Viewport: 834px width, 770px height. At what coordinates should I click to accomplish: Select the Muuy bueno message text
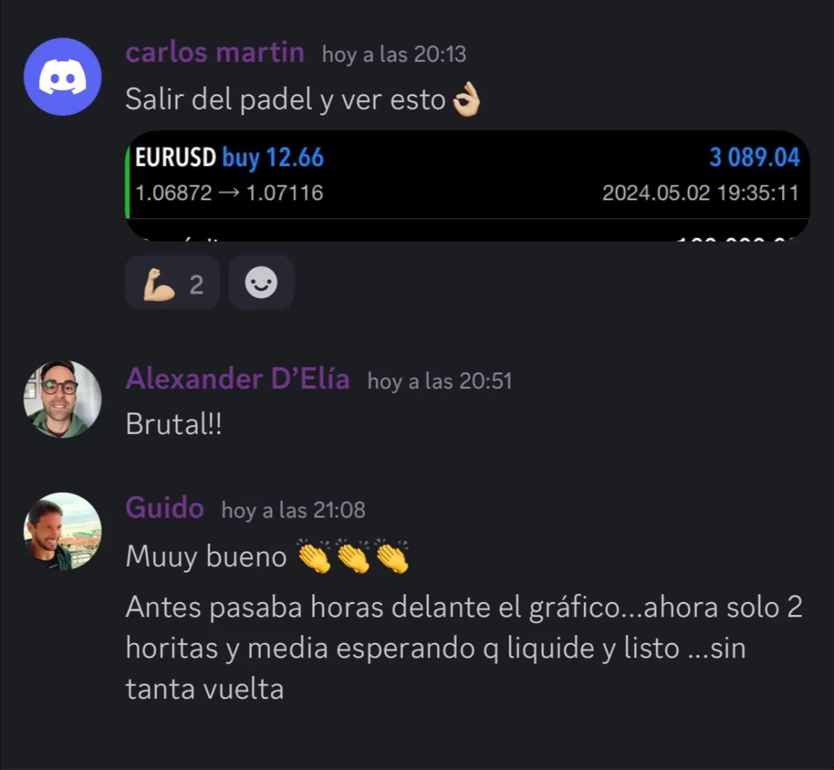point(206,557)
